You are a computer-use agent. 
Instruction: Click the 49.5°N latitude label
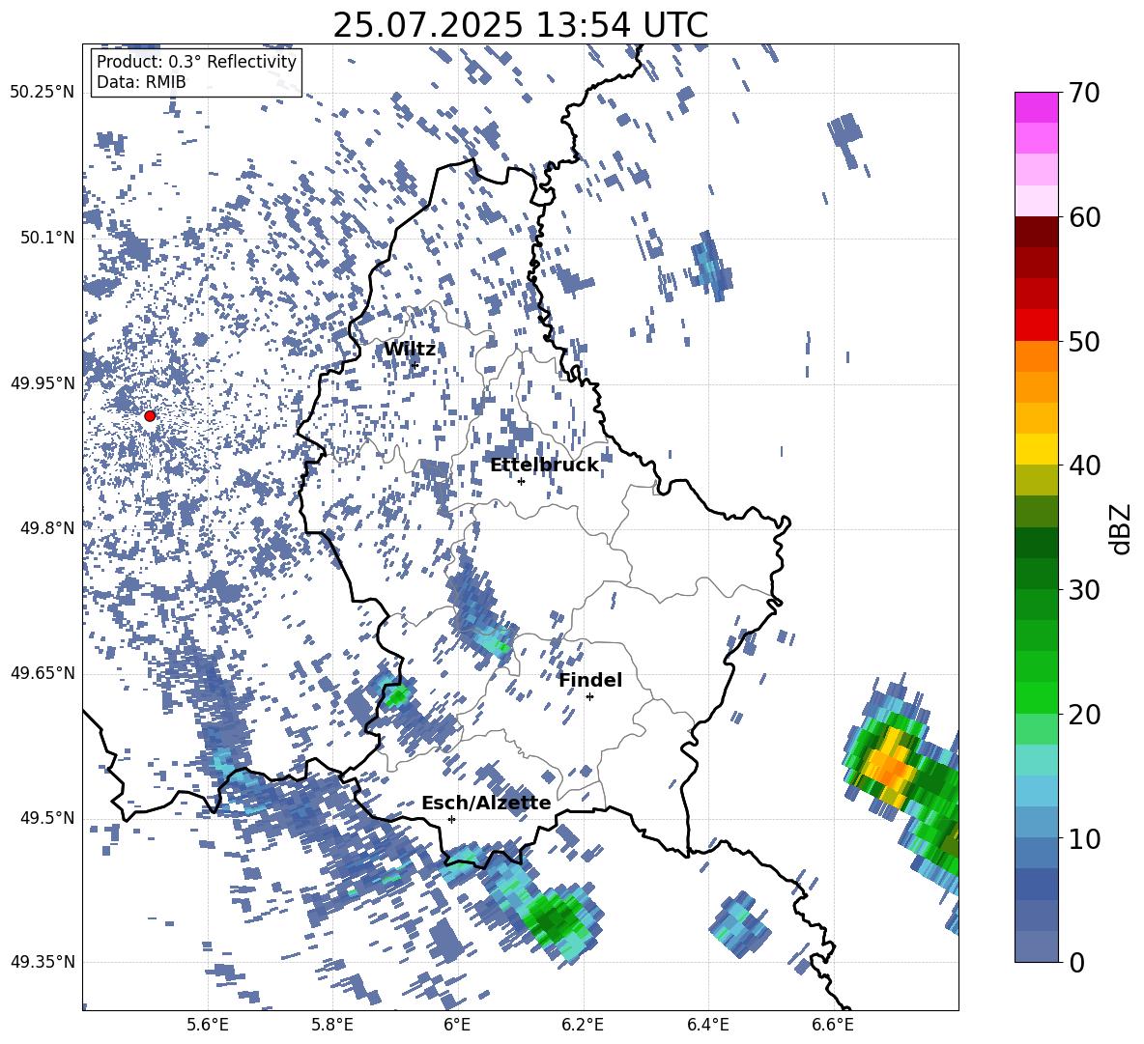tap(46, 818)
